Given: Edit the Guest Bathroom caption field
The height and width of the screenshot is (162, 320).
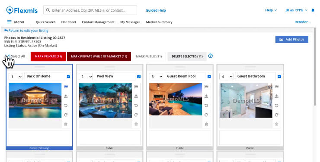Looking at the screenshot, I should click(x=255, y=76).
